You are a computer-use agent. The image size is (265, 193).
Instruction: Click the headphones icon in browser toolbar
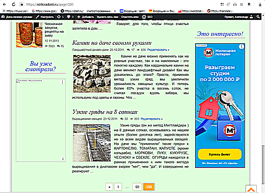pos(235,5)
